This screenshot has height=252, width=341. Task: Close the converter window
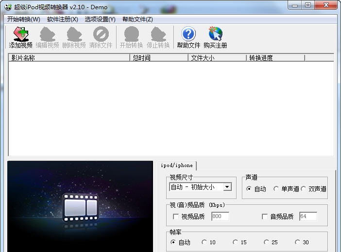point(326,5)
